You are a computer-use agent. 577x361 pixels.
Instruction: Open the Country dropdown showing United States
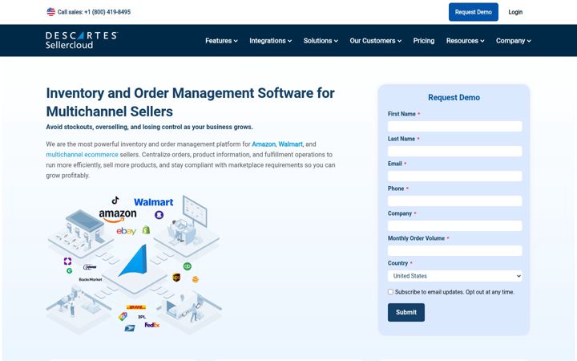coord(455,276)
